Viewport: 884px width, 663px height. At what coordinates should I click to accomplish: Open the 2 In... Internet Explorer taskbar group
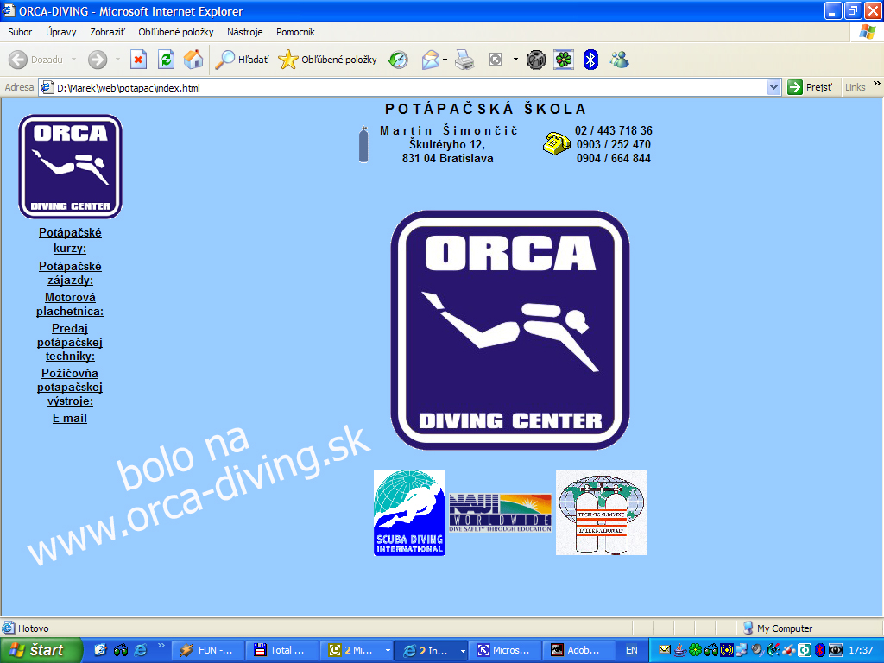click(432, 650)
